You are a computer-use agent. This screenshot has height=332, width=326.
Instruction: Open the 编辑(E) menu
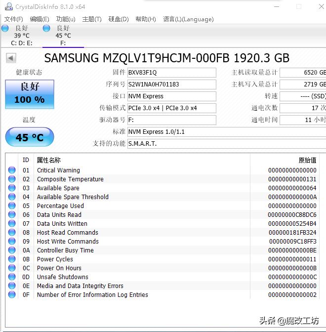pyautogui.click(x=40, y=19)
